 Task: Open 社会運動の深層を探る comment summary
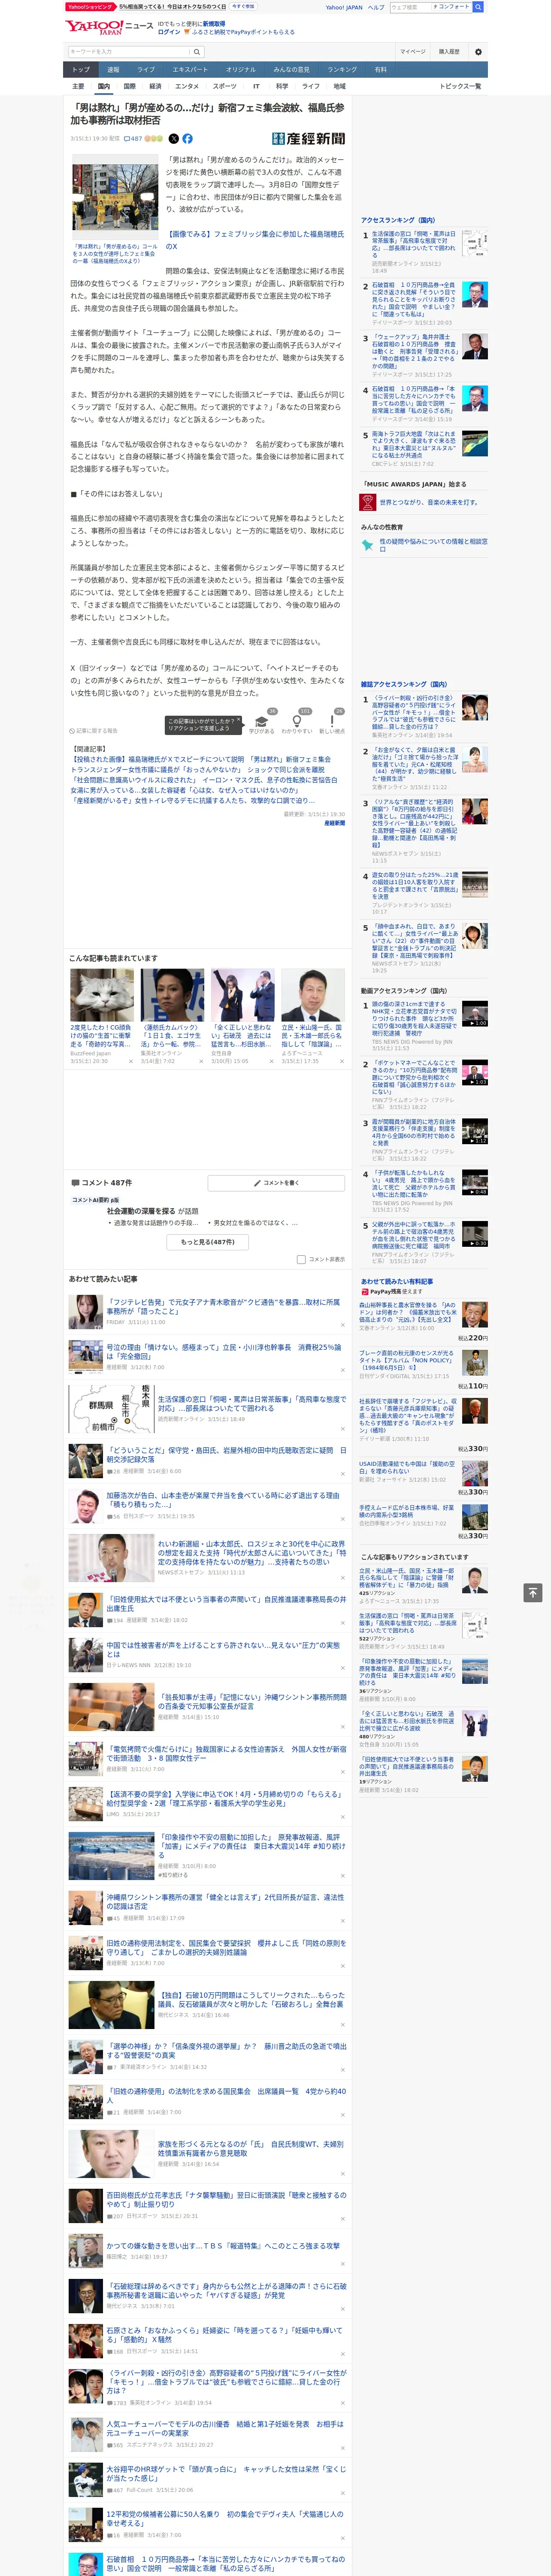[152, 1211]
